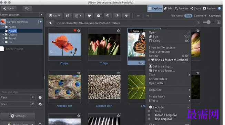This screenshot has height=125, width=225.
Task: Select Keywords caption mode
Action: [215, 15]
